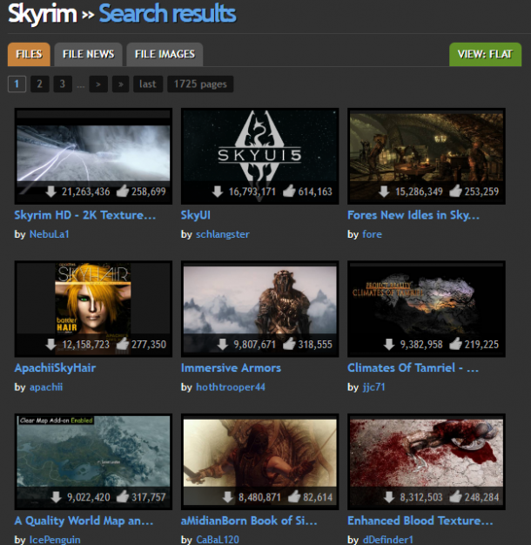Go to page 1 of results
The image size is (531, 545).
pos(17,84)
